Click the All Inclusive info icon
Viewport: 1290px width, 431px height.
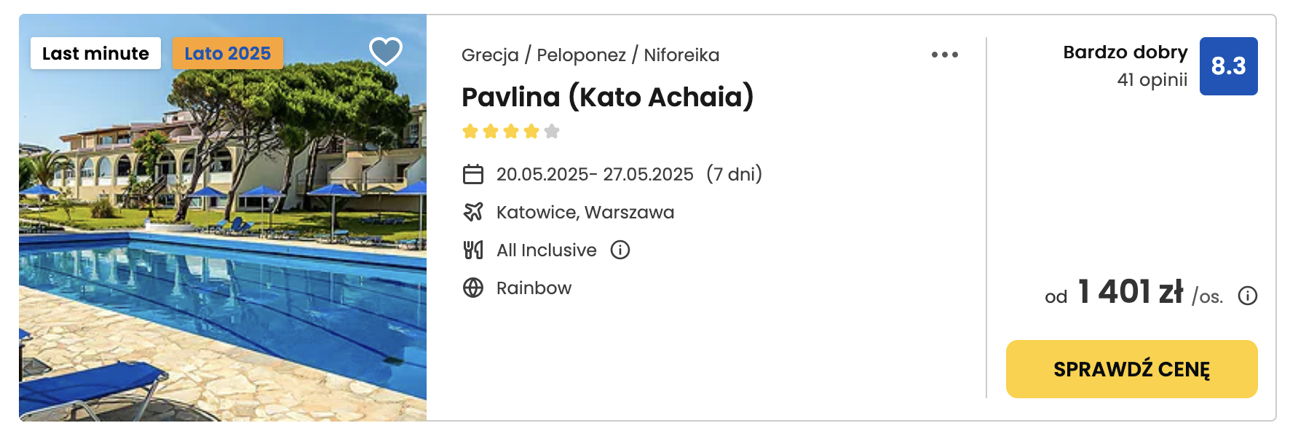pyautogui.click(x=620, y=250)
